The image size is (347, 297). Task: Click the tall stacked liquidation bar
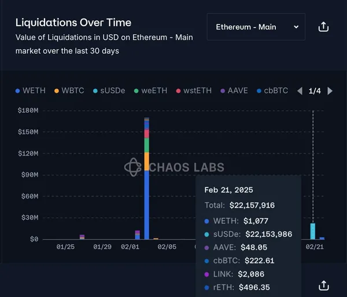pyautogui.click(x=147, y=191)
